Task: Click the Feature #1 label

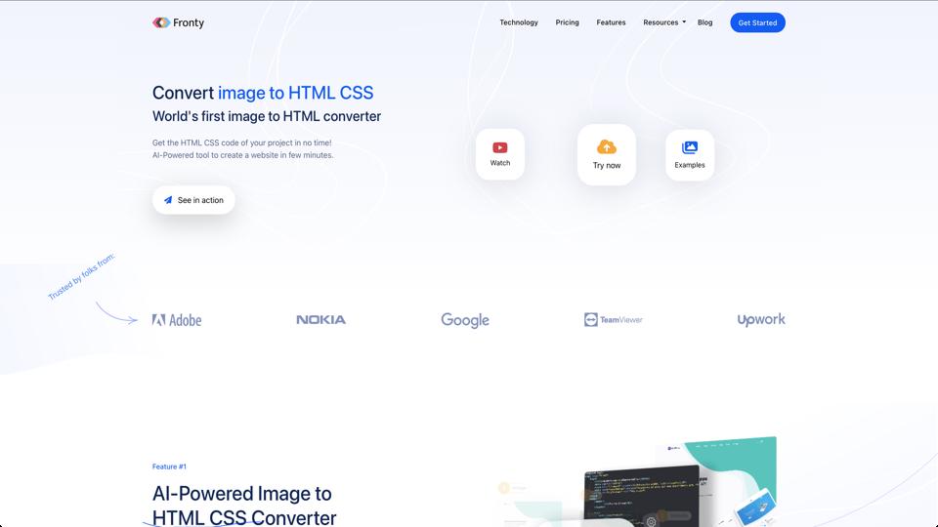Action: click(x=169, y=466)
